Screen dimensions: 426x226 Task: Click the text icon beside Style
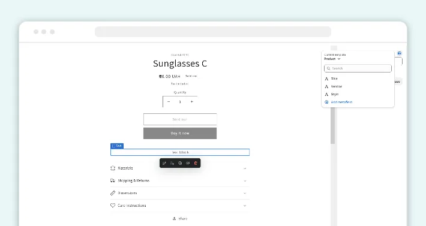pos(326,94)
